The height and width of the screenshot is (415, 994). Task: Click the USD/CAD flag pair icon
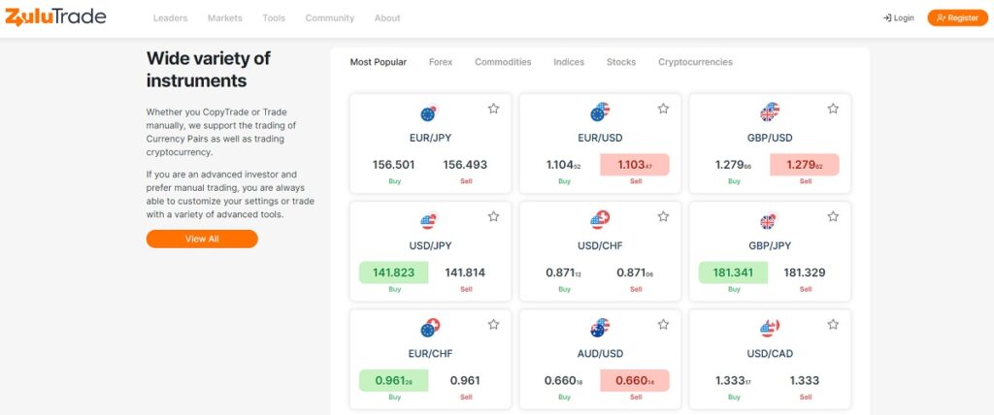[769, 328]
